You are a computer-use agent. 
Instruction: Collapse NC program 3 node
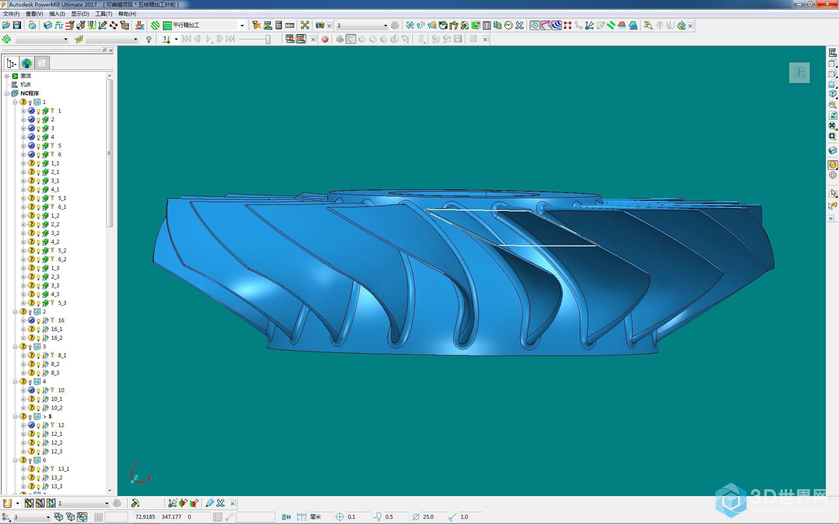(x=15, y=347)
